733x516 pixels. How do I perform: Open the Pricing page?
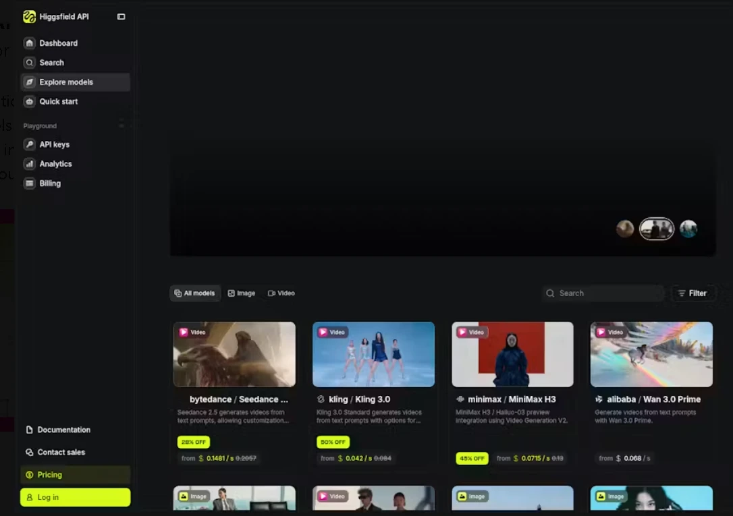pyautogui.click(x=76, y=474)
